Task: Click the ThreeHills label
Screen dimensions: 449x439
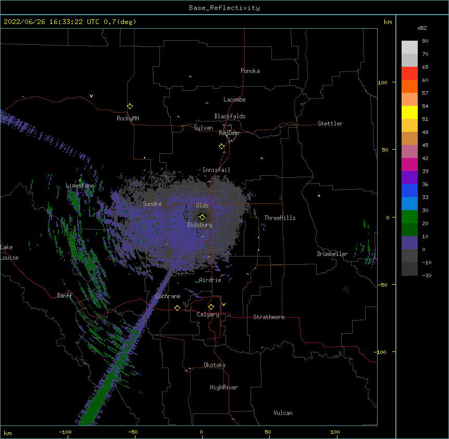Action: pos(280,218)
